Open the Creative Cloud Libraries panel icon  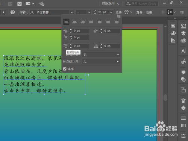(x=183, y=41)
